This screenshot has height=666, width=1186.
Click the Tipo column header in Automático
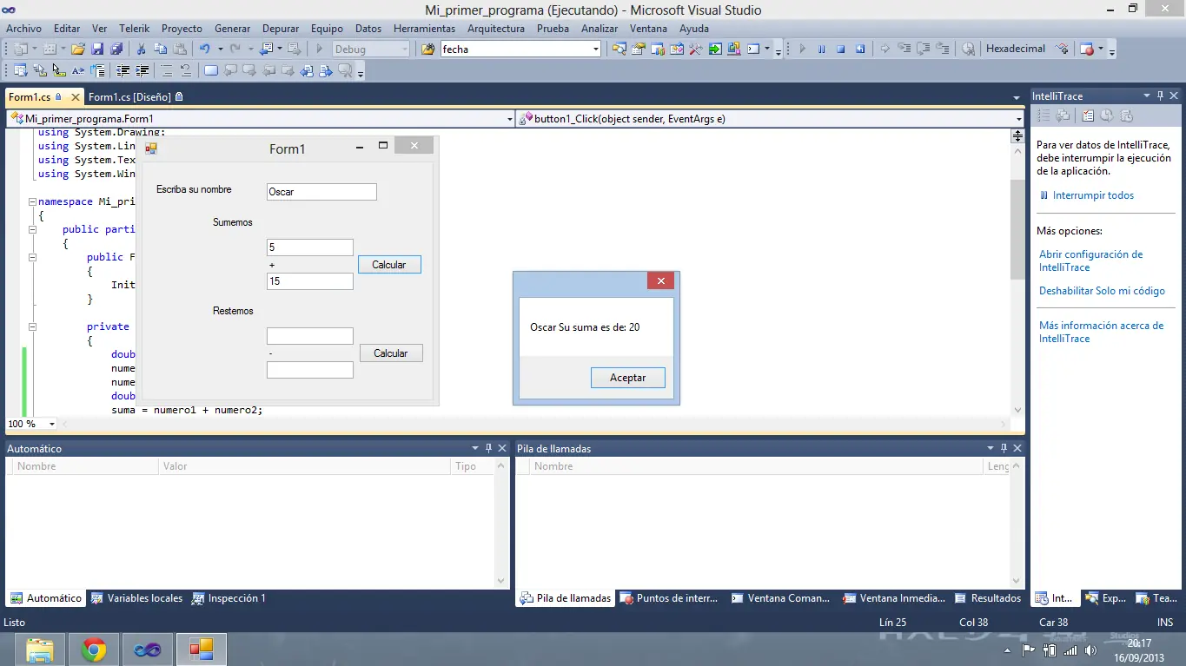coord(472,466)
